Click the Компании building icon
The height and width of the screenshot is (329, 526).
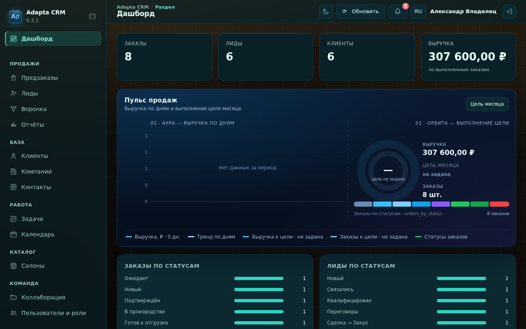[x=14, y=171]
